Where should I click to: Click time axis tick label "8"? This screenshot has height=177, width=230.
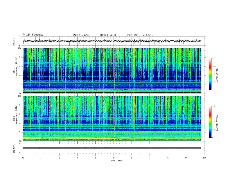pyautogui.click(x=168, y=158)
